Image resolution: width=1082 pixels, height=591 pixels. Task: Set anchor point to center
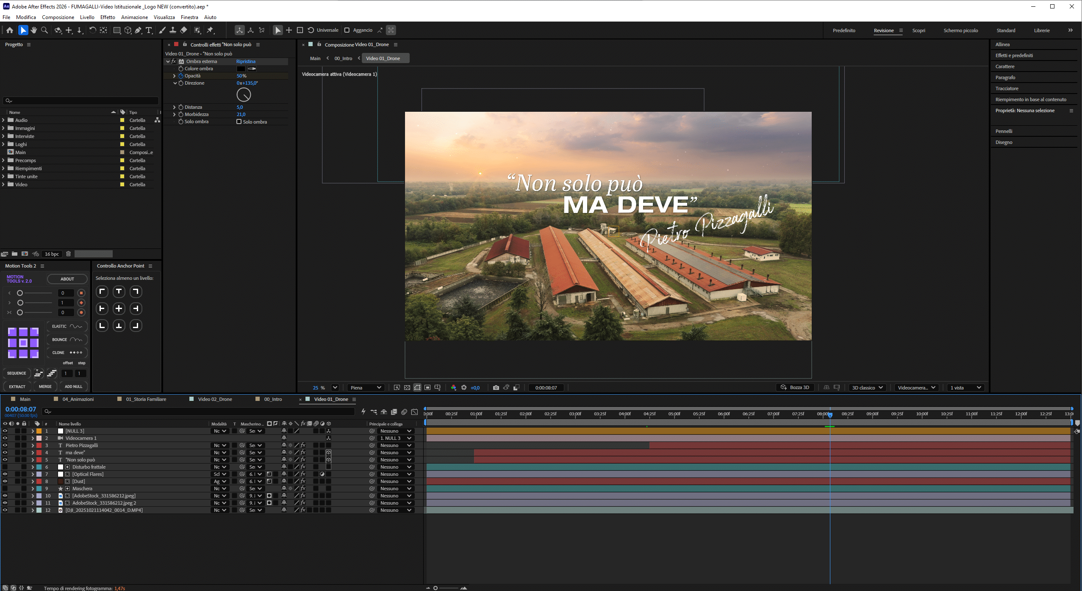pyautogui.click(x=119, y=309)
